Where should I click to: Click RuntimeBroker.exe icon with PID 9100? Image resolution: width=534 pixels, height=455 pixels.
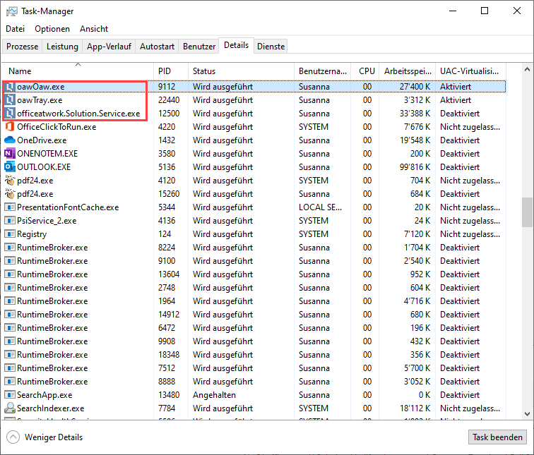click(x=10, y=261)
